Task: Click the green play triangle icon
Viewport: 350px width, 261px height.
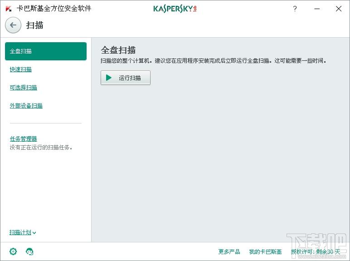Action: (109, 78)
